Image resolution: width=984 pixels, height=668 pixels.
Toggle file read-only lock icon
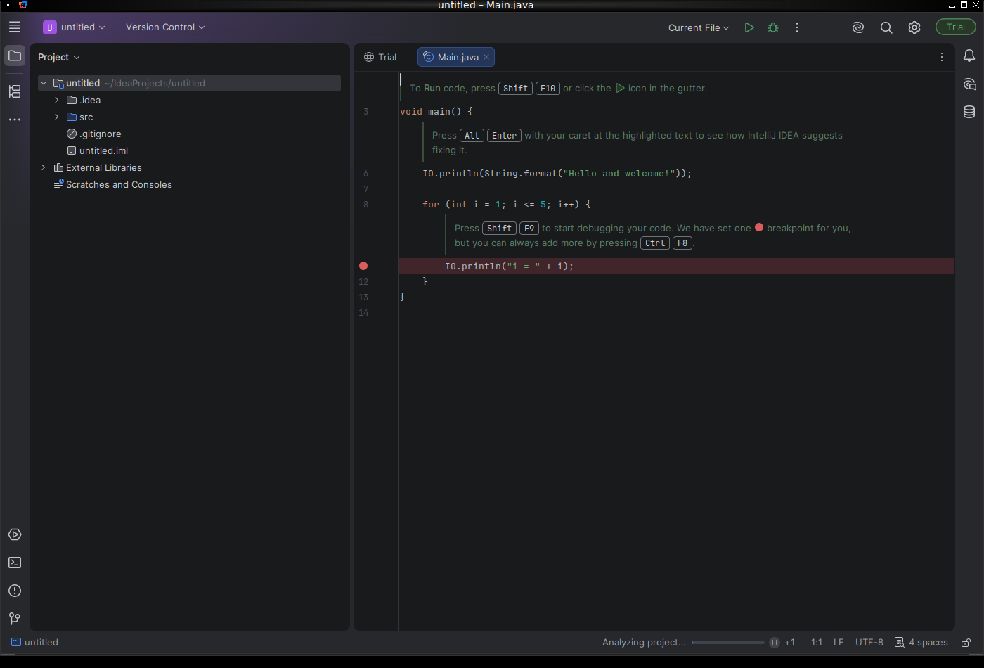tap(966, 643)
